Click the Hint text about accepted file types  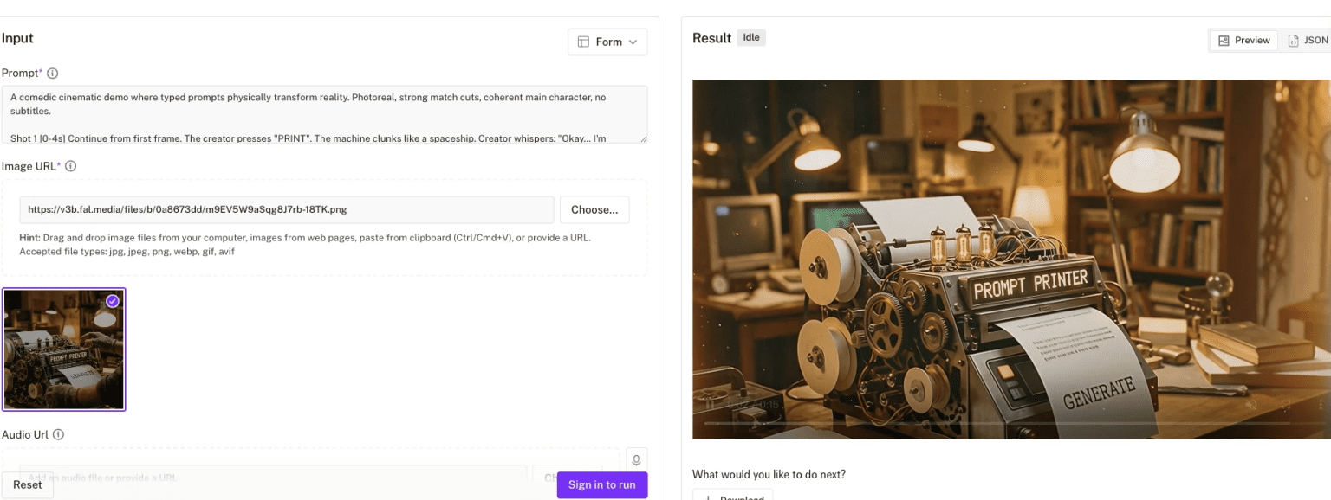click(x=305, y=245)
